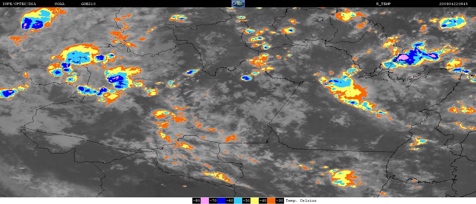This screenshot has height=204, width=476.
Task: Click the -40 legend value
Action: coord(263,201)
